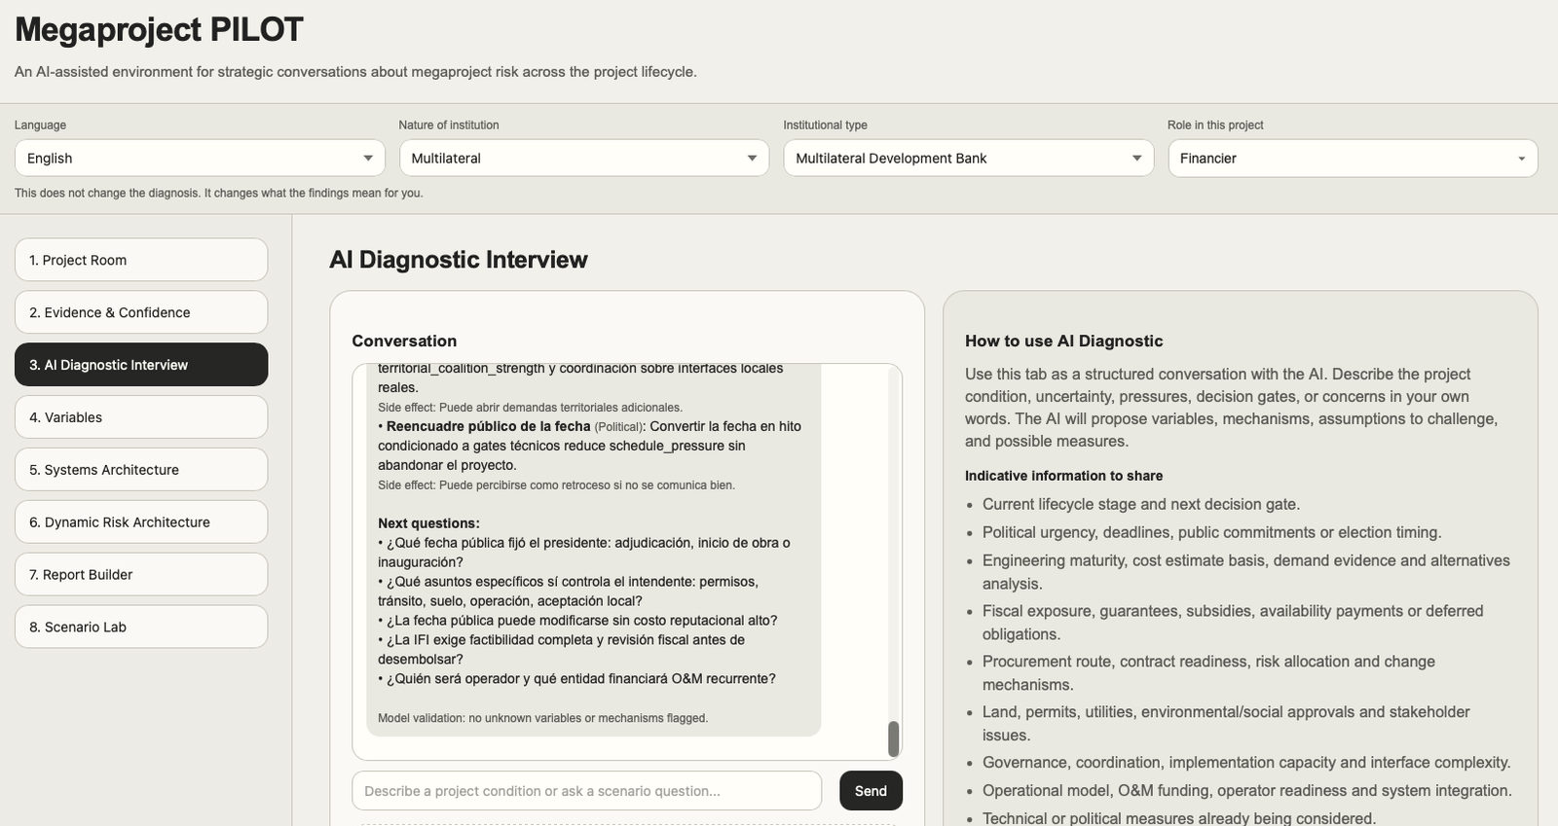Open 6. Dynamic Risk Architecture tab
Viewport: 1558px width, 826px height.
click(x=141, y=522)
